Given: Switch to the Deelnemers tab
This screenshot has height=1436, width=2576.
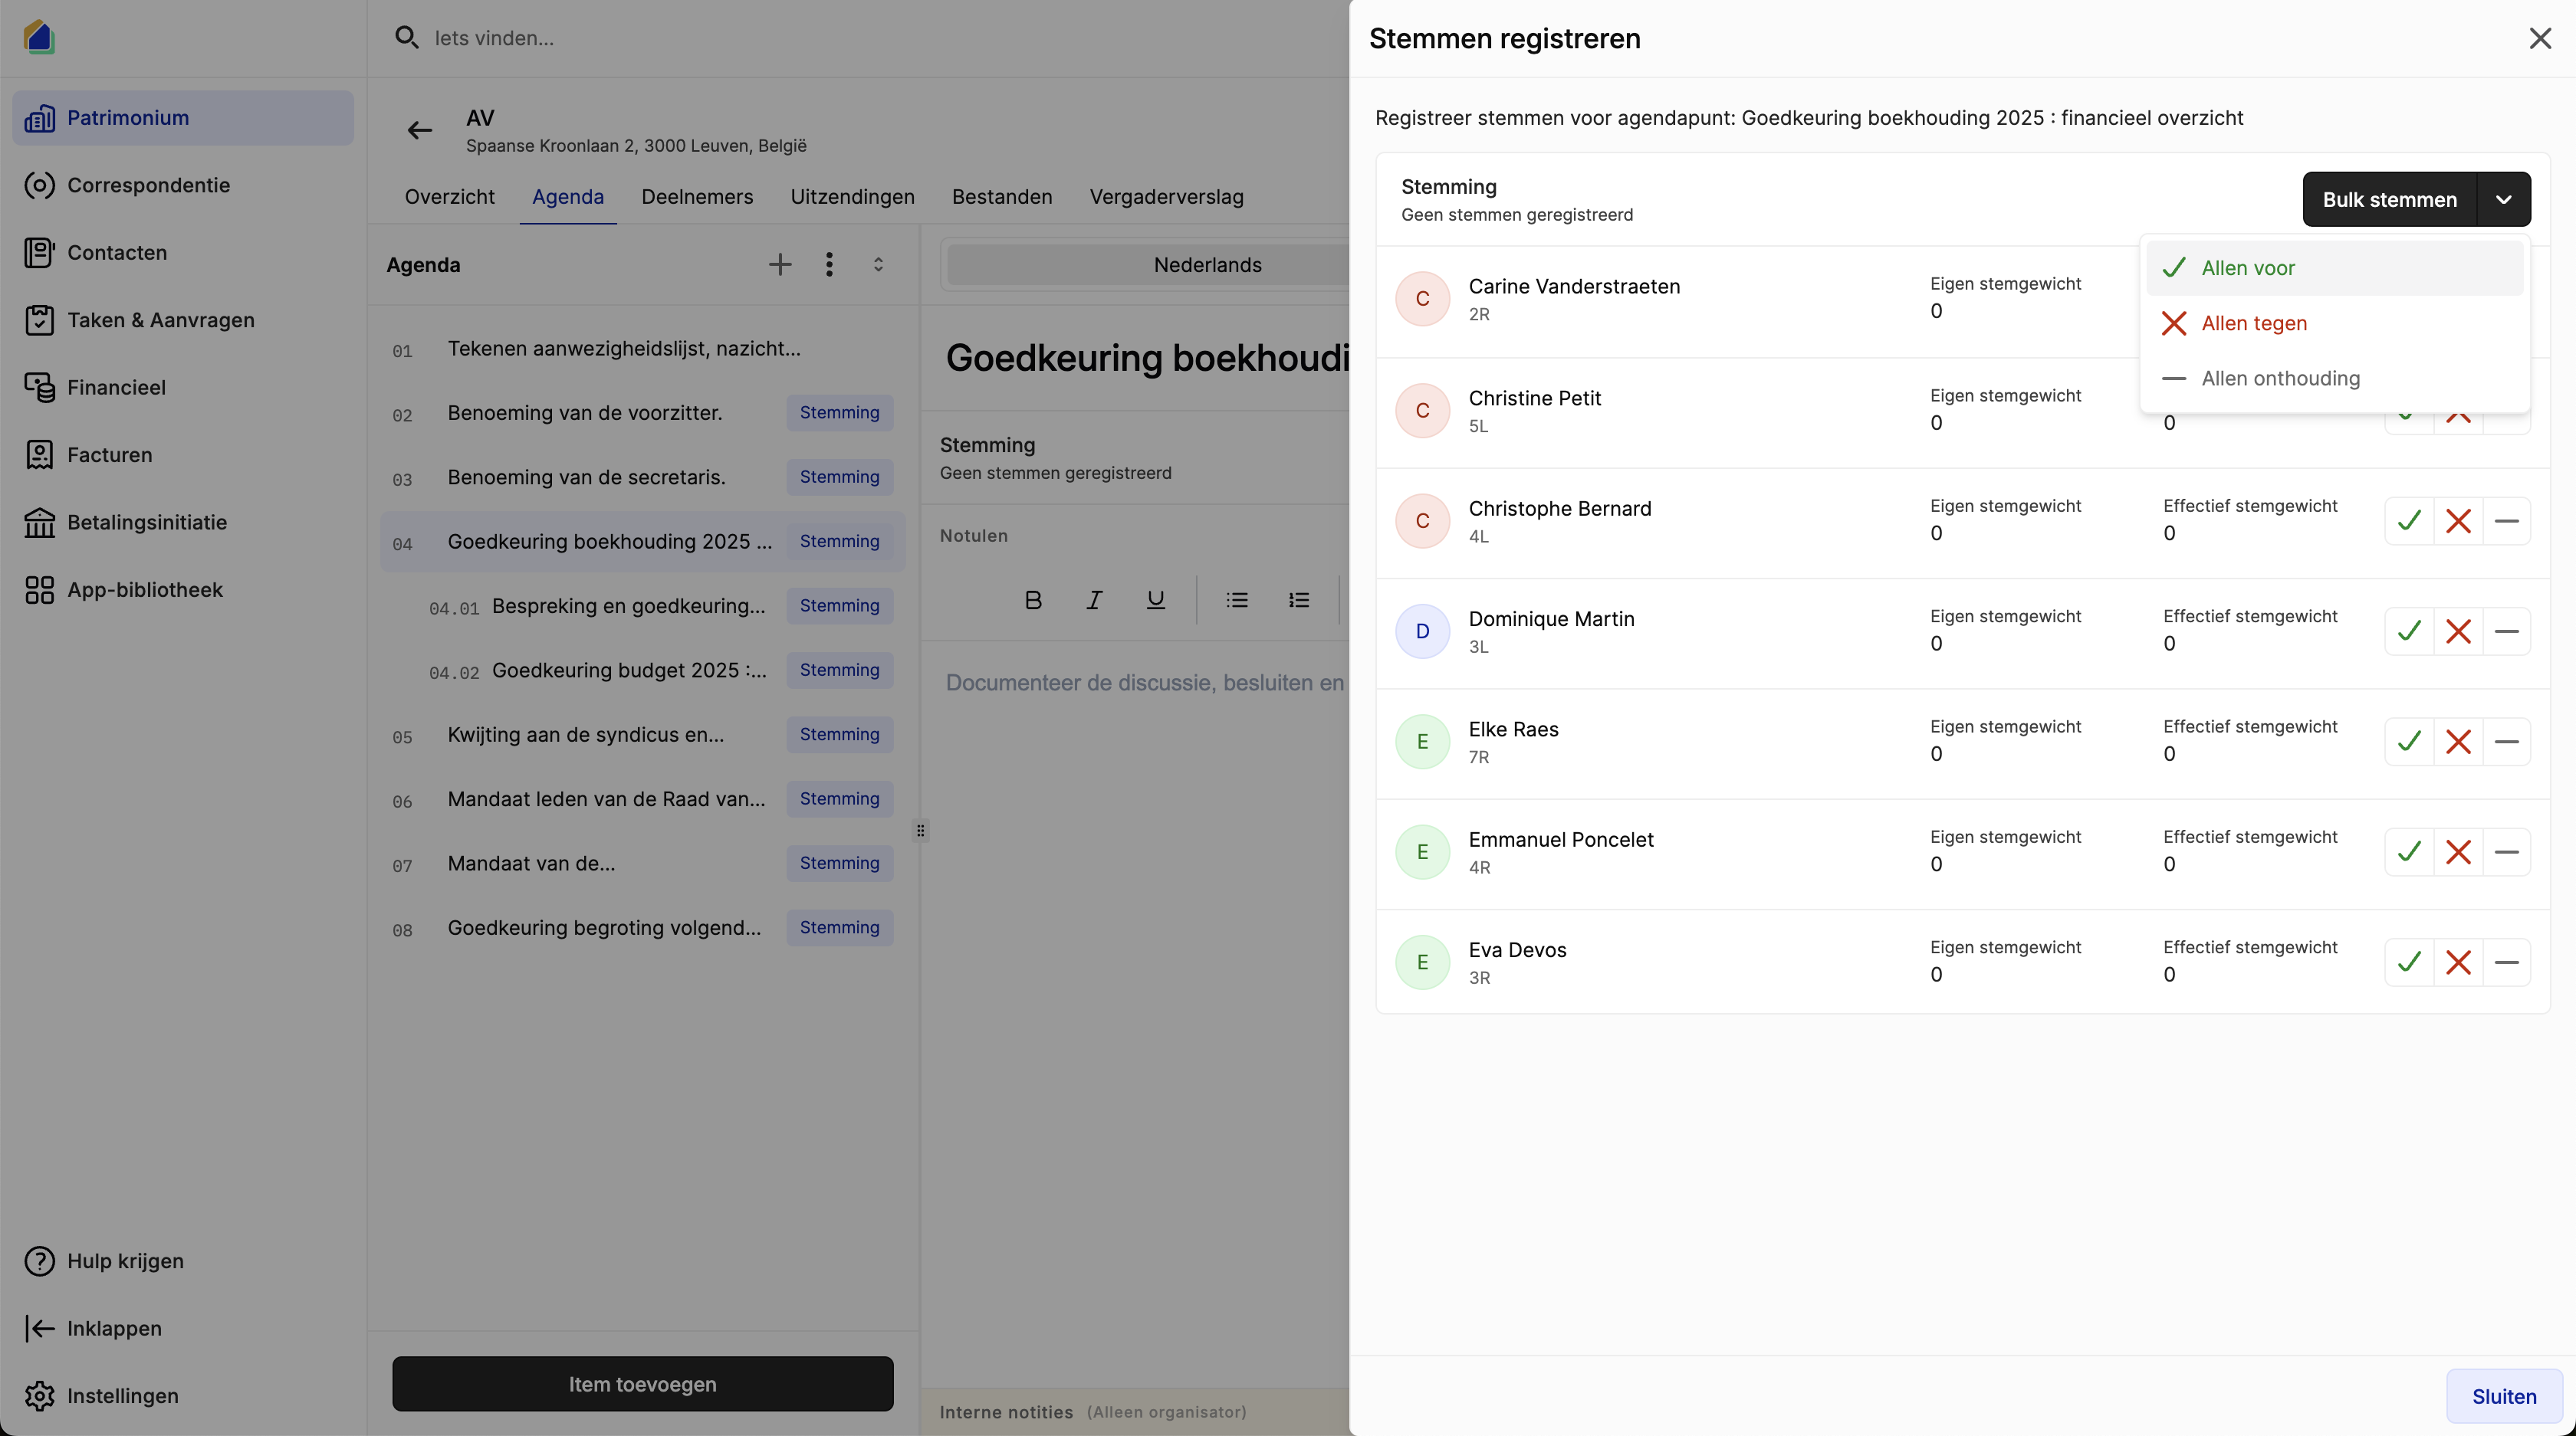Looking at the screenshot, I should coord(697,197).
